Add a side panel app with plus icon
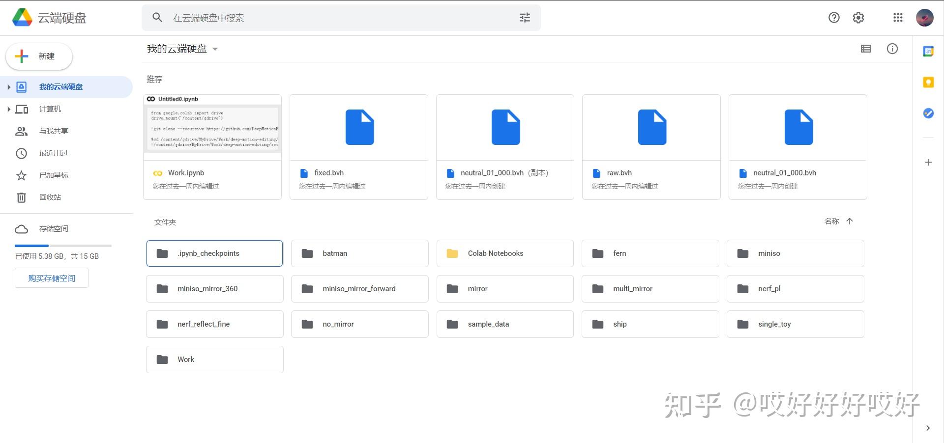 click(x=928, y=162)
